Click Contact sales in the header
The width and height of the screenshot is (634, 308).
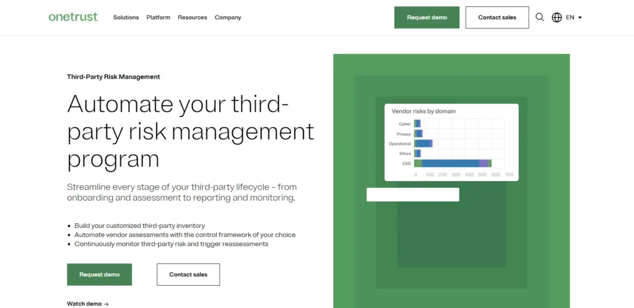click(x=497, y=17)
